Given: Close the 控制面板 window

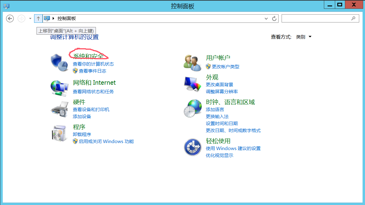Looking at the screenshot, I should (354, 5).
